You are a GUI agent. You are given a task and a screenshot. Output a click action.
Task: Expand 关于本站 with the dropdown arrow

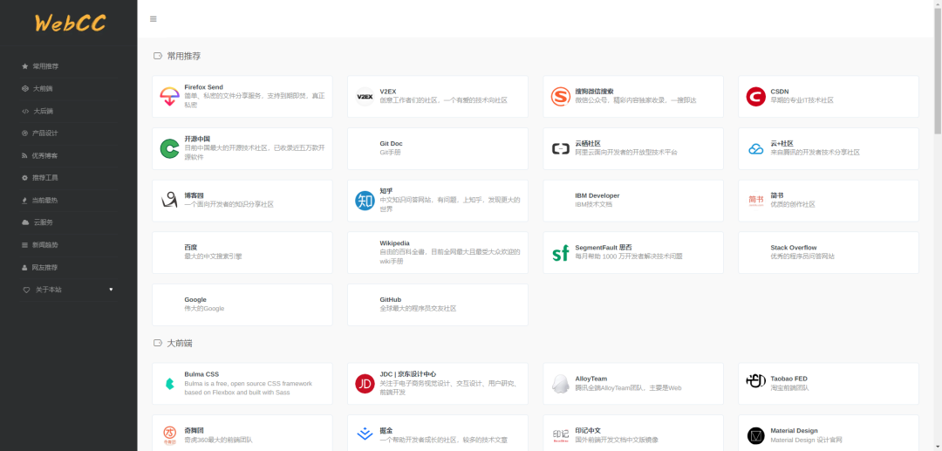tap(111, 290)
